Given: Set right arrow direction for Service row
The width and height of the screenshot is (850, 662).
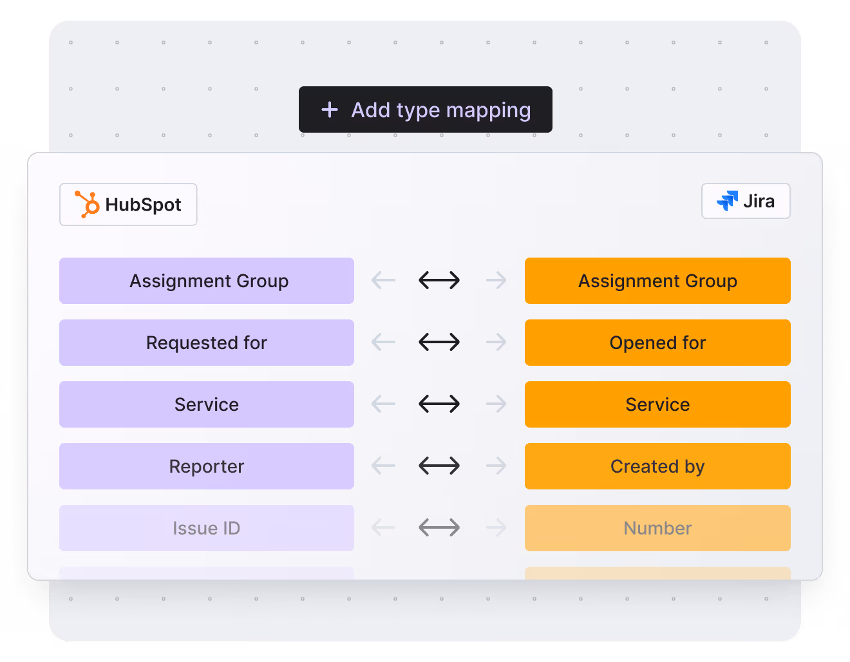Looking at the screenshot, I should click(496, 404).
